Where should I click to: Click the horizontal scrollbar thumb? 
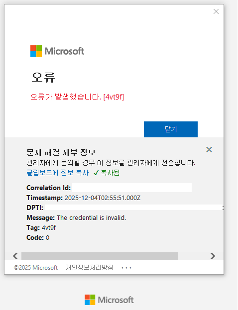[100, 256]
